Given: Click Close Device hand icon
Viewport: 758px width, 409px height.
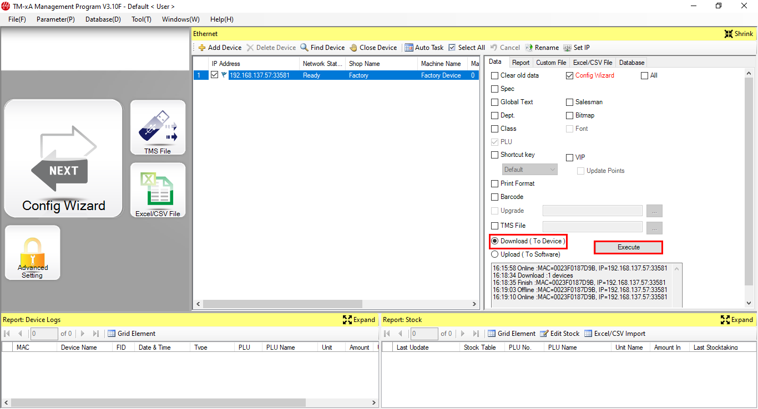Looking at the screenshot, I should (x=353, y=48).
